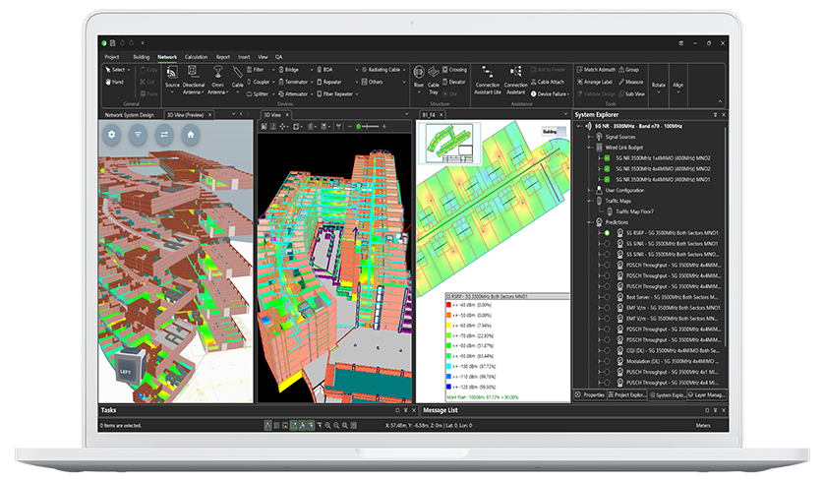Click the zoom minus button in 3D View
824x481 pixels.
coord(350,127)
